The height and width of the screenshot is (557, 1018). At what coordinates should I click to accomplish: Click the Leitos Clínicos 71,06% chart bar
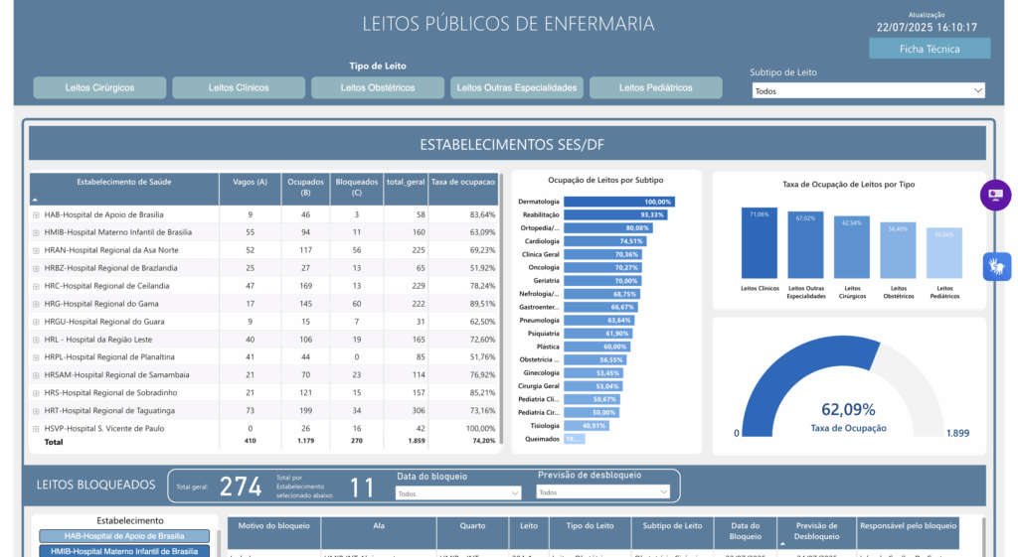(x=760, y=243)
